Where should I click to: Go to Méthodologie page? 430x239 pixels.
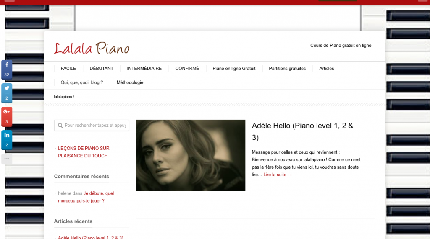pyautogui.click(x=130, y=82)
